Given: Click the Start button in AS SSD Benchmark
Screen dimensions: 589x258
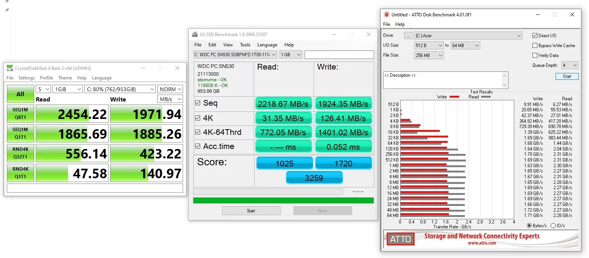Looking at the screenshot, I should pyautogui.click(x=251, y=211).
